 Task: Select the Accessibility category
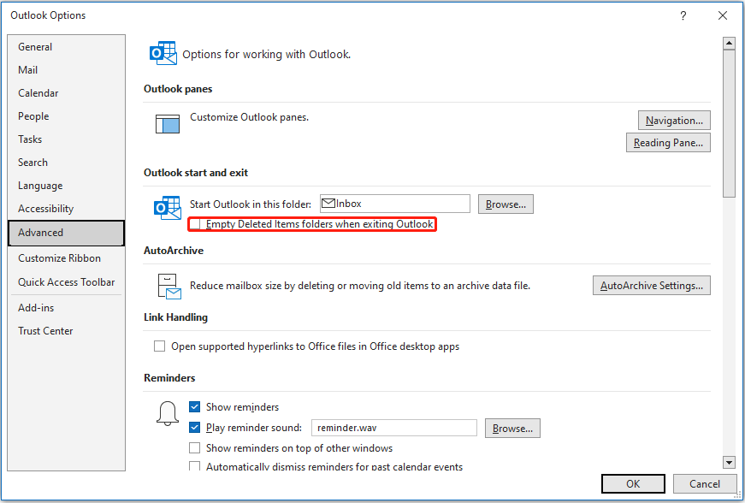(x=67, y=209)
